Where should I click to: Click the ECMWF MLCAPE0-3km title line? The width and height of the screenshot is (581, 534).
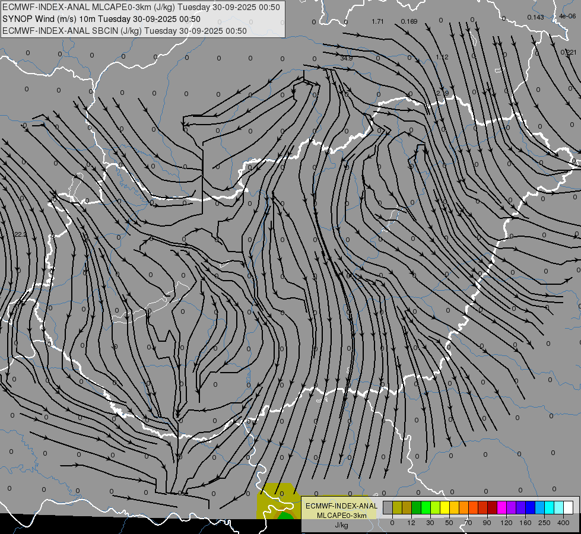tap(141, 7)
